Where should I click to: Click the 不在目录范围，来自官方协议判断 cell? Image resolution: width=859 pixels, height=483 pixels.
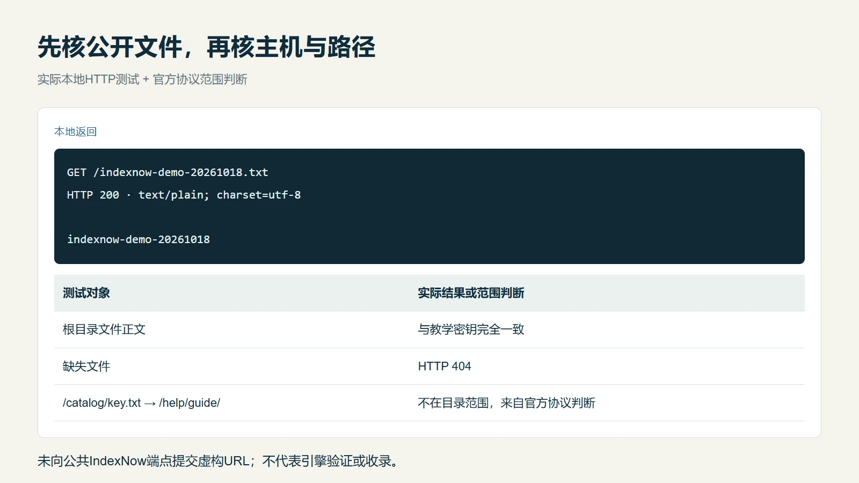click(607, 403)
